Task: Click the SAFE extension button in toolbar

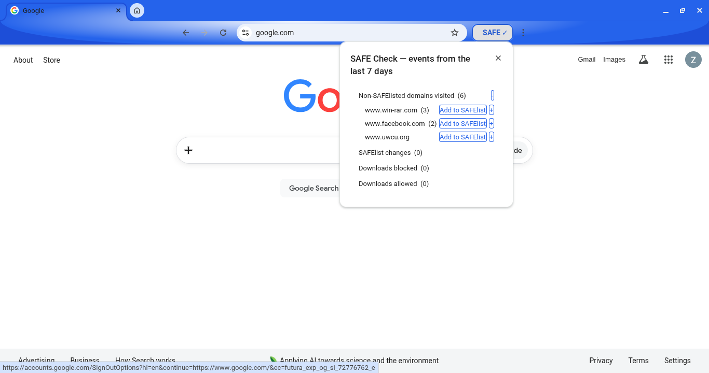Action: point(492,33)
